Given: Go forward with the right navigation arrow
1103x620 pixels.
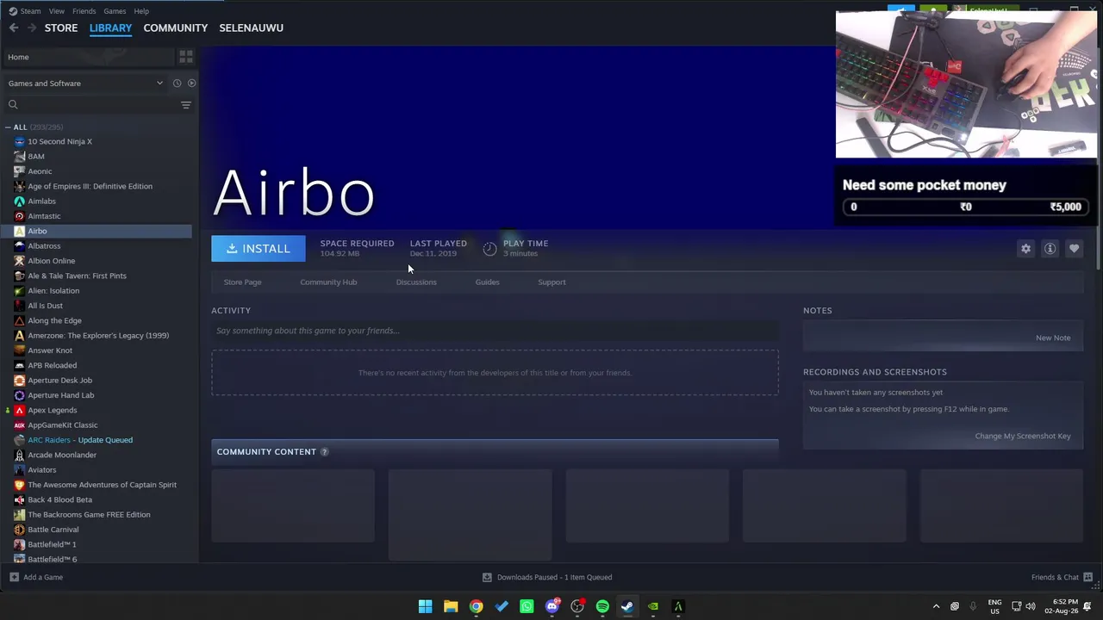Looking at the screenshot, I should 32,28.
